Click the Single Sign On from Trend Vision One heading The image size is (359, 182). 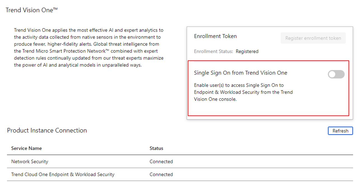240,73
